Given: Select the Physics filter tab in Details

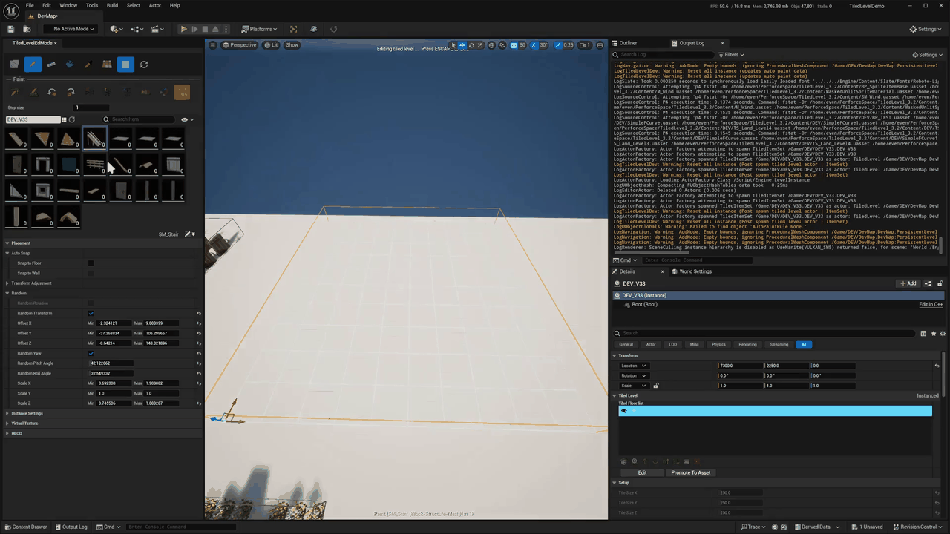Looking at the screenshot, I should [x=718, y=344].
